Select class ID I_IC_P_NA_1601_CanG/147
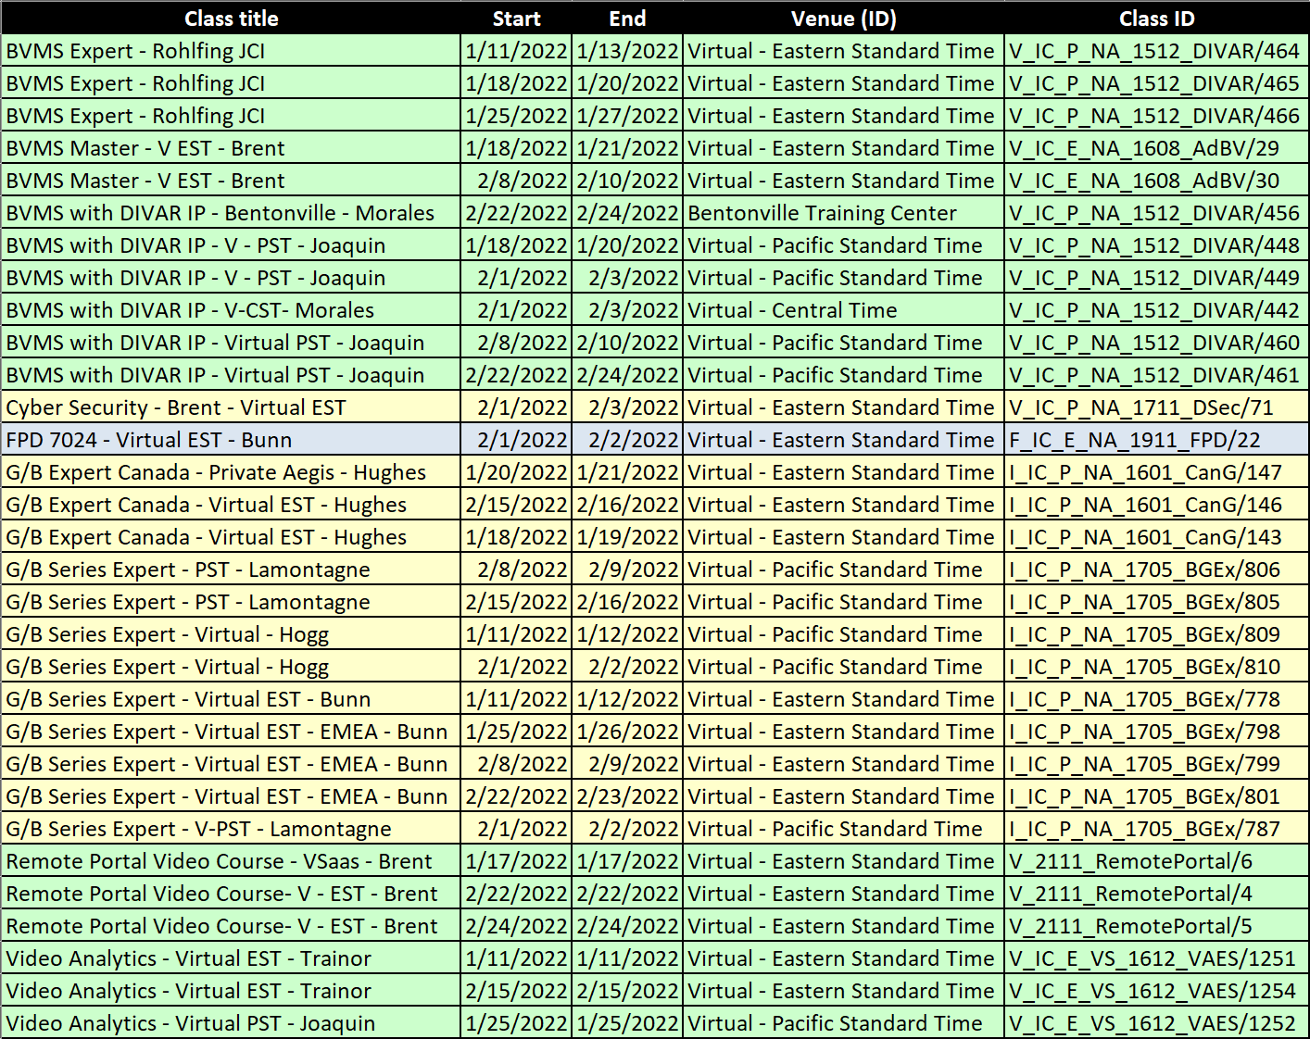The height and width of the screenshot is (1039, 1310). pos(1156,472)
